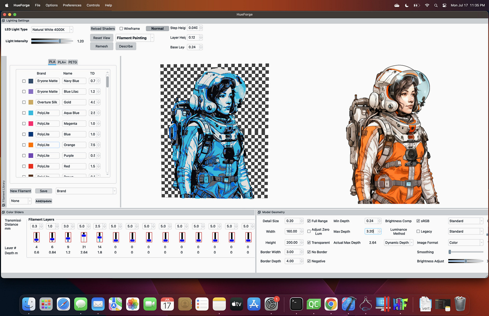The image size is (489, 316).
Task: Open the Dynamic Depth dropdown
Action: [x=399, y=243]
